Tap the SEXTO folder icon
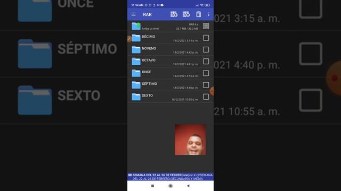The width and height of the screenshot is (341, 191). coord(136,97)
